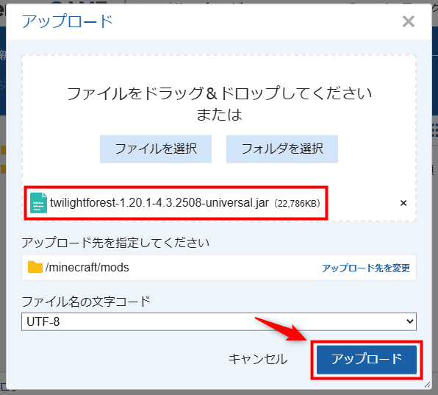The image size is (438, 395).
Task: Select the twilightforest-1.20.1-4.3.2508-universal.jar file name
Action: (x=159, y=203)
